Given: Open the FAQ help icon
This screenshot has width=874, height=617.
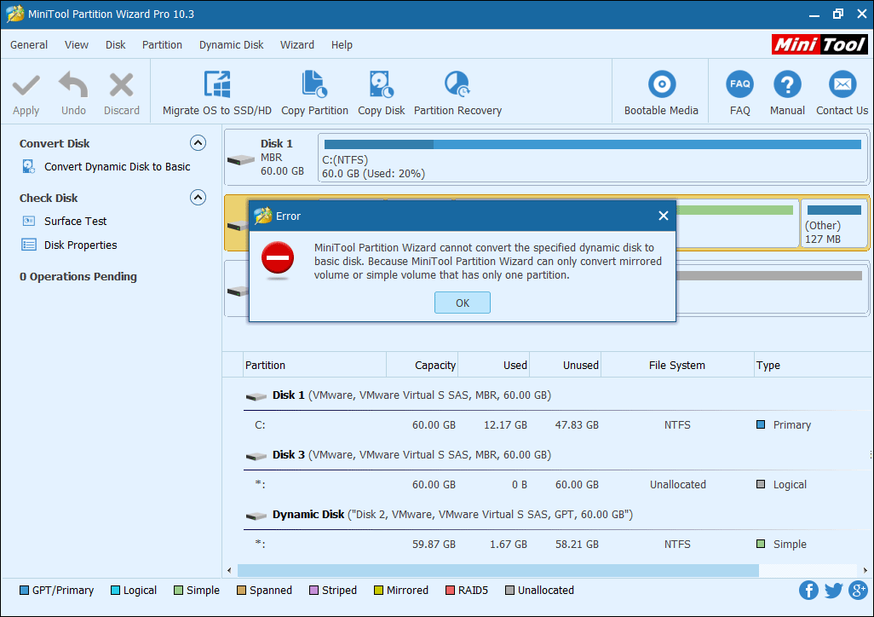Looking at the screenshot, I should pos(739,85).
